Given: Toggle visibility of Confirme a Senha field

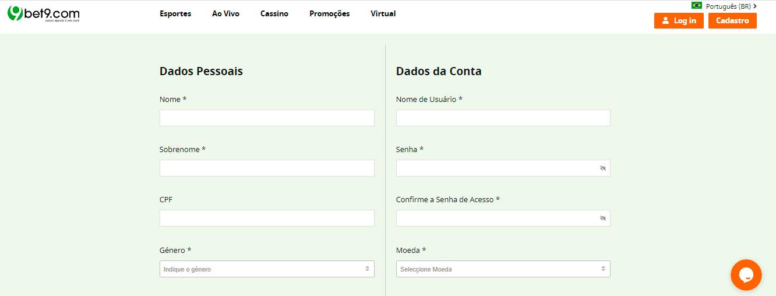Looking at the screenshot, I should tap(603, 219).
